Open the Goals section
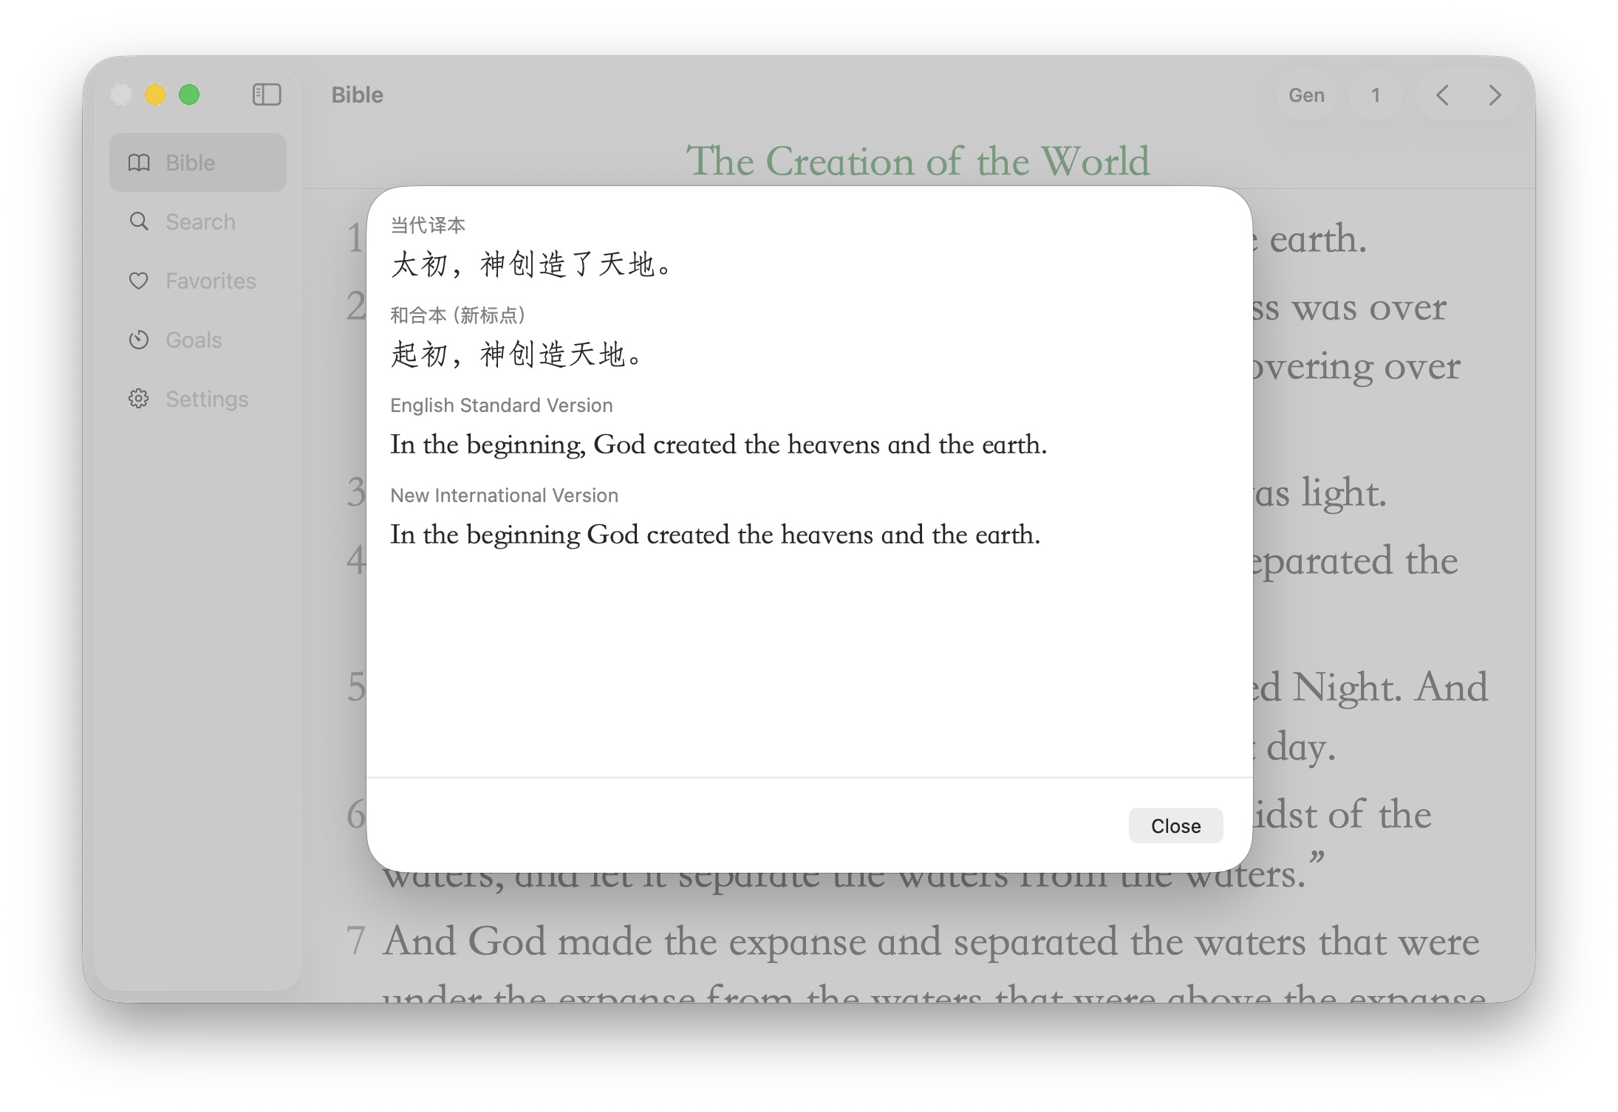This screenshot has height=1112, width=1618. coord(194,340)
